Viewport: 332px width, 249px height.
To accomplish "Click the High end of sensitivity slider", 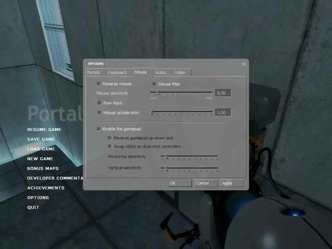I will tap(209, 98).
